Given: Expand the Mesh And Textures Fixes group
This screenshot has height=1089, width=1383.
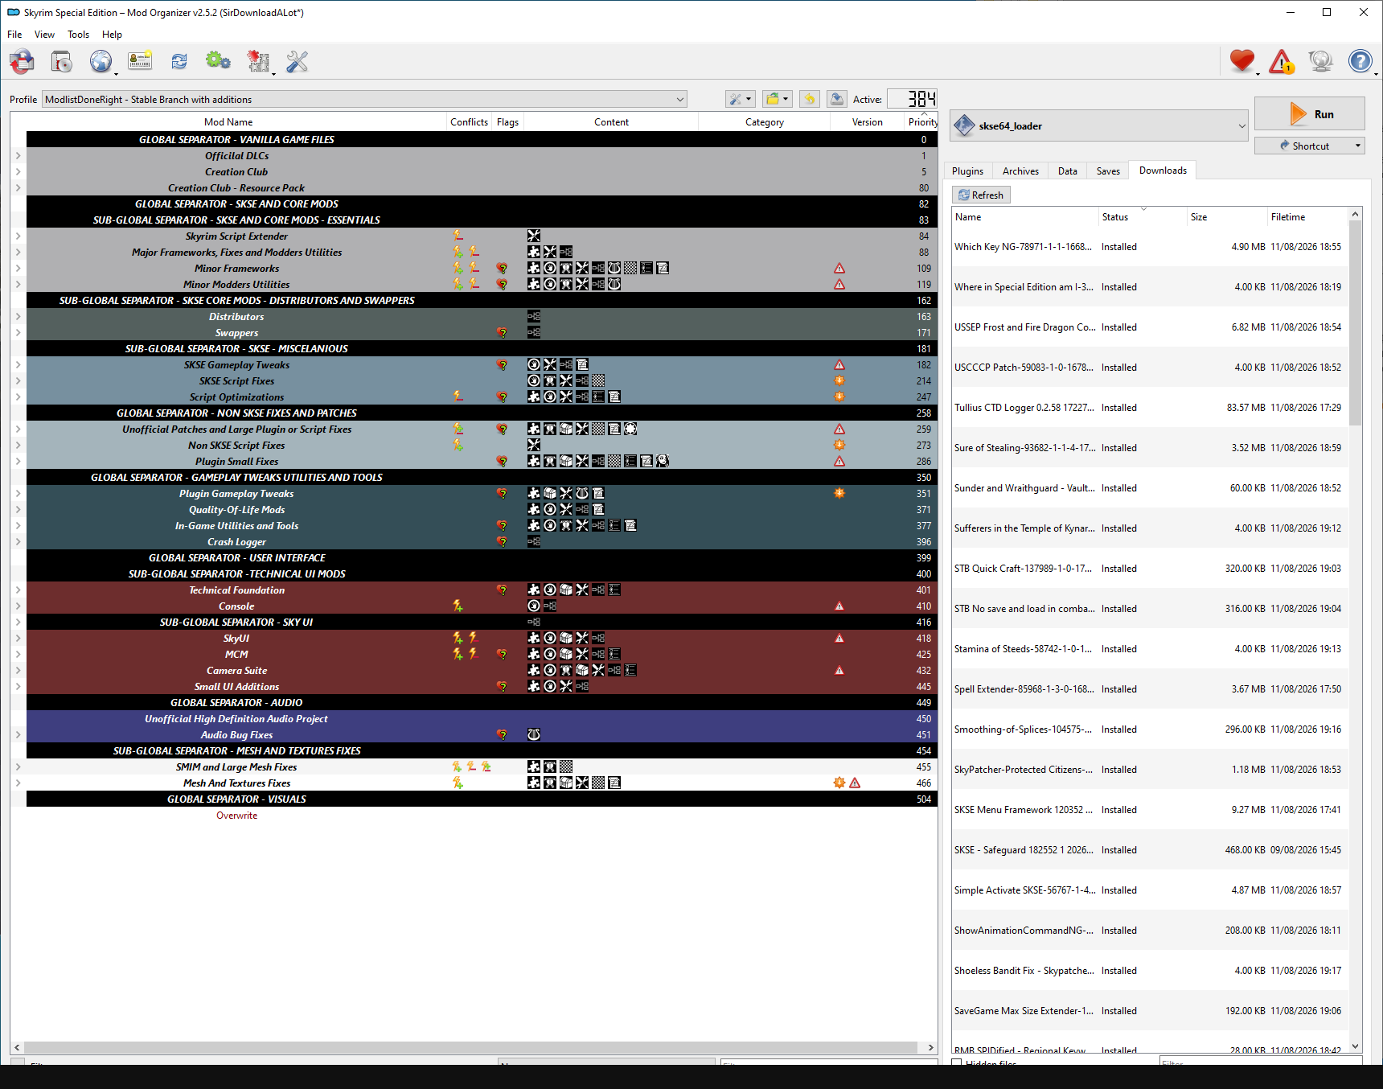Looking at the screenshot, I should (18, 783).
